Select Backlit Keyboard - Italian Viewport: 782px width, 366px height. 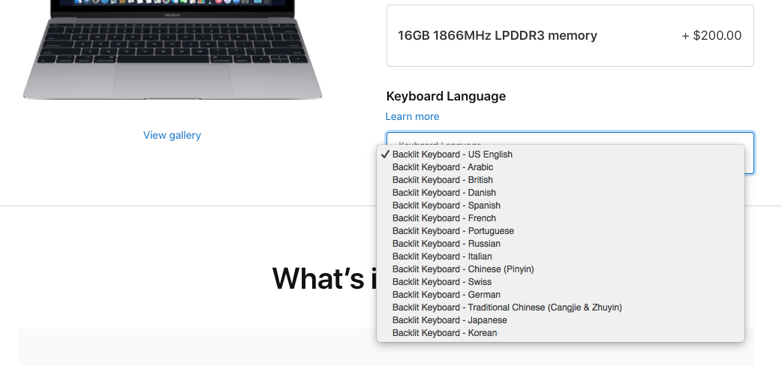[x=561, y=256]
